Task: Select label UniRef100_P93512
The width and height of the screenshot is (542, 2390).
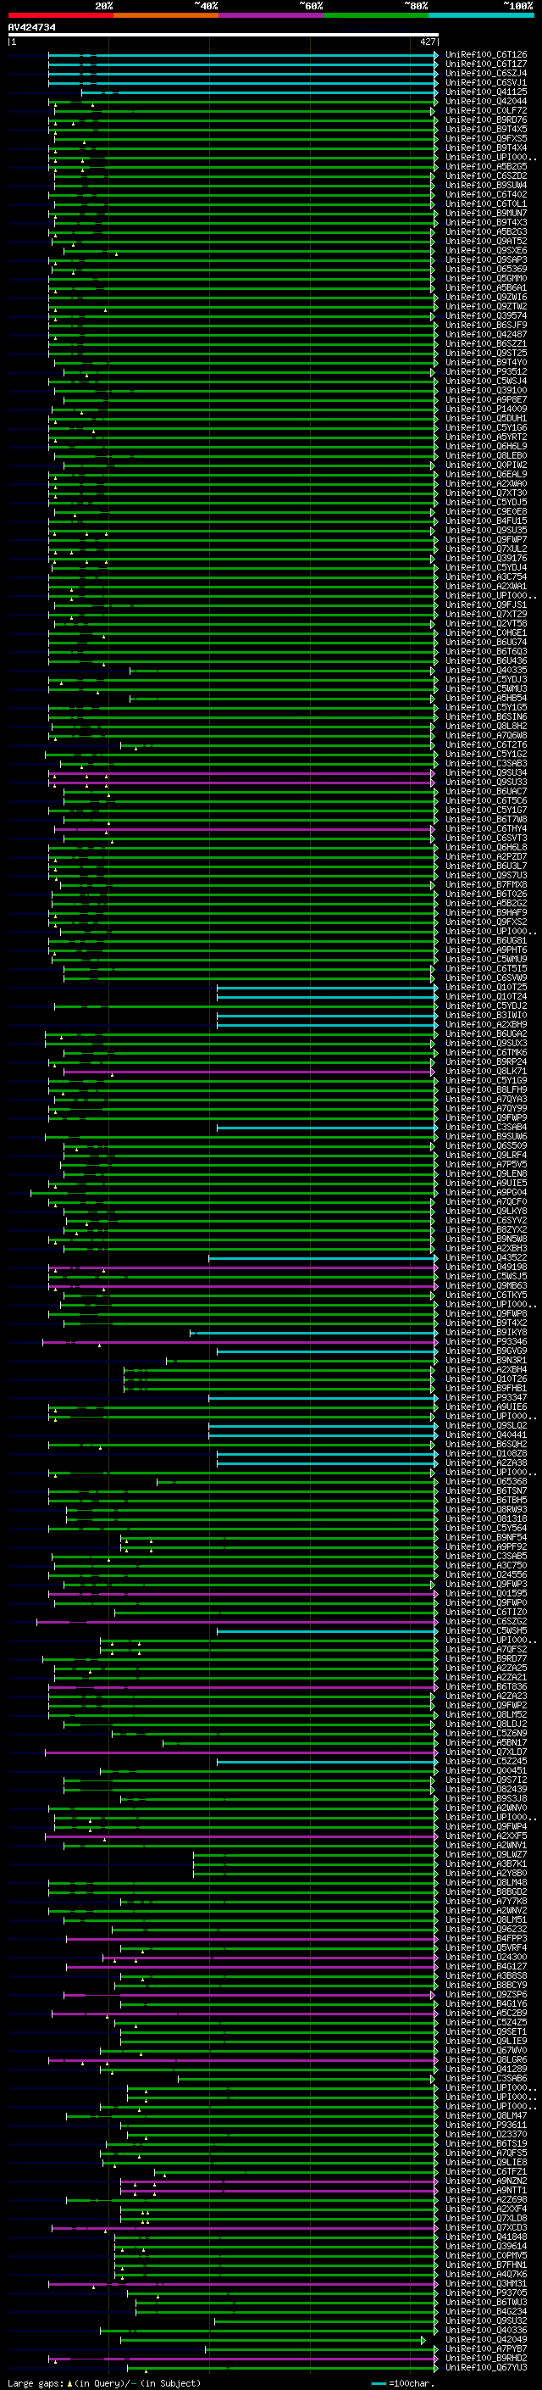Action: coord(486,372)
